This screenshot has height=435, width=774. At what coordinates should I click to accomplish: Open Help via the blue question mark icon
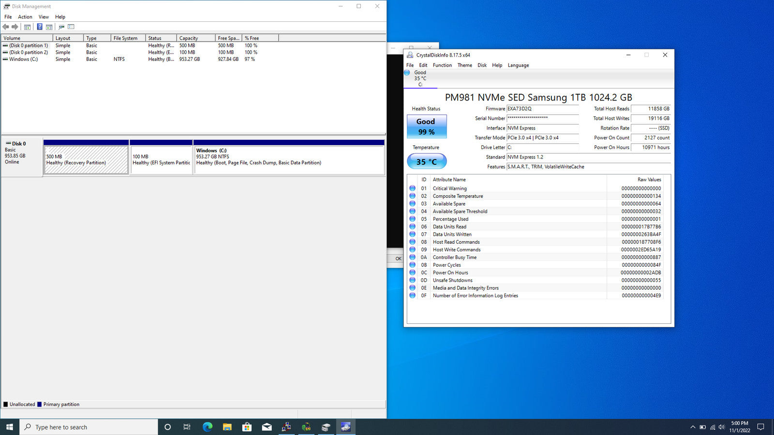pos(40,27)
